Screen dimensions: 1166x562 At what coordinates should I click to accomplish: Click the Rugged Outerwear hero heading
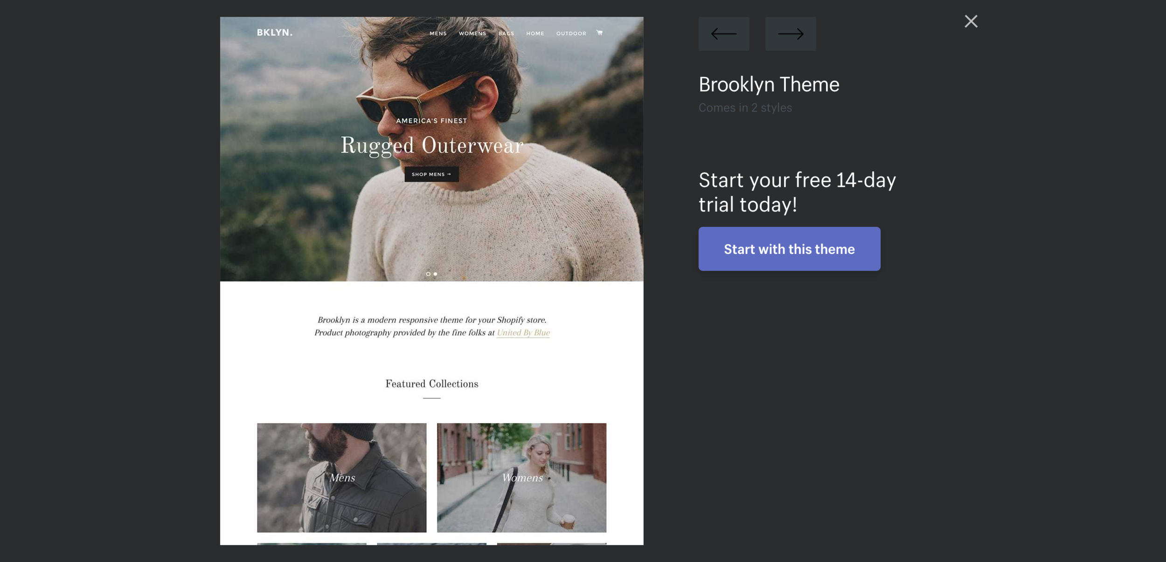tap(432, 146)
